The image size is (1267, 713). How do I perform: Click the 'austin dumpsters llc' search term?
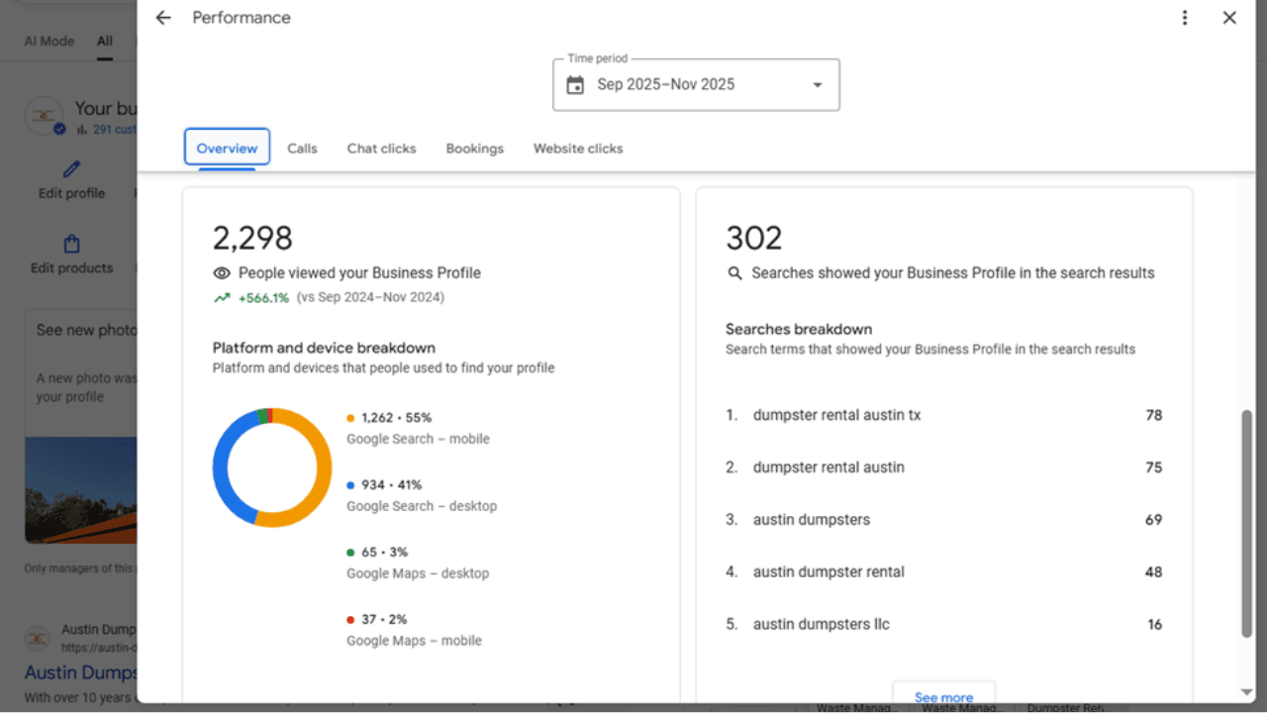click(821, 624)
